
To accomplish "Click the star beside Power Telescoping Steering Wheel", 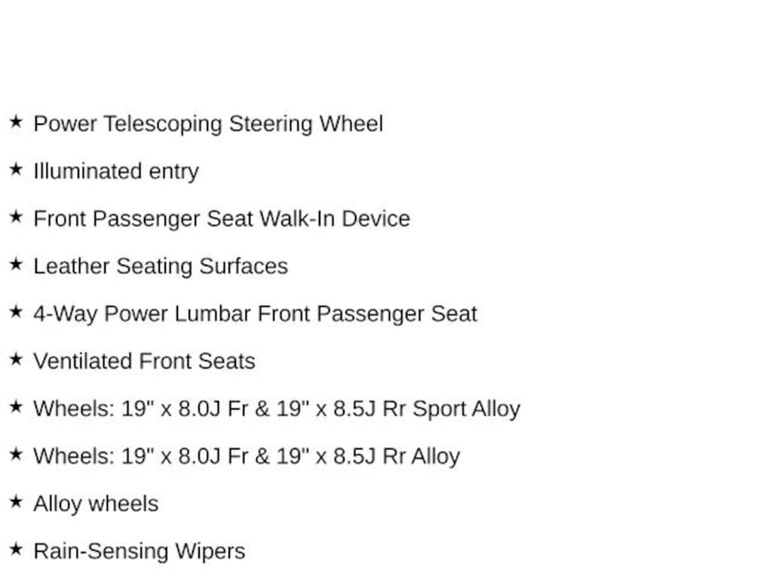I will click(x=16, y=121).
